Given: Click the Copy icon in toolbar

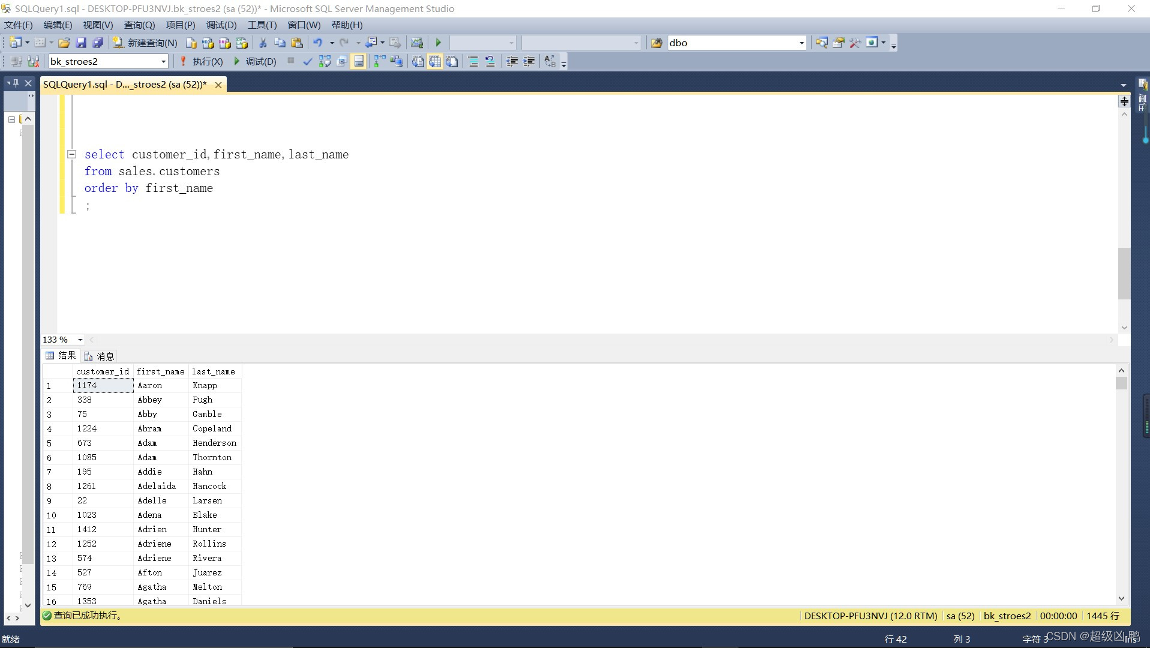Looking at the screenshot, I should coord(280,43).
